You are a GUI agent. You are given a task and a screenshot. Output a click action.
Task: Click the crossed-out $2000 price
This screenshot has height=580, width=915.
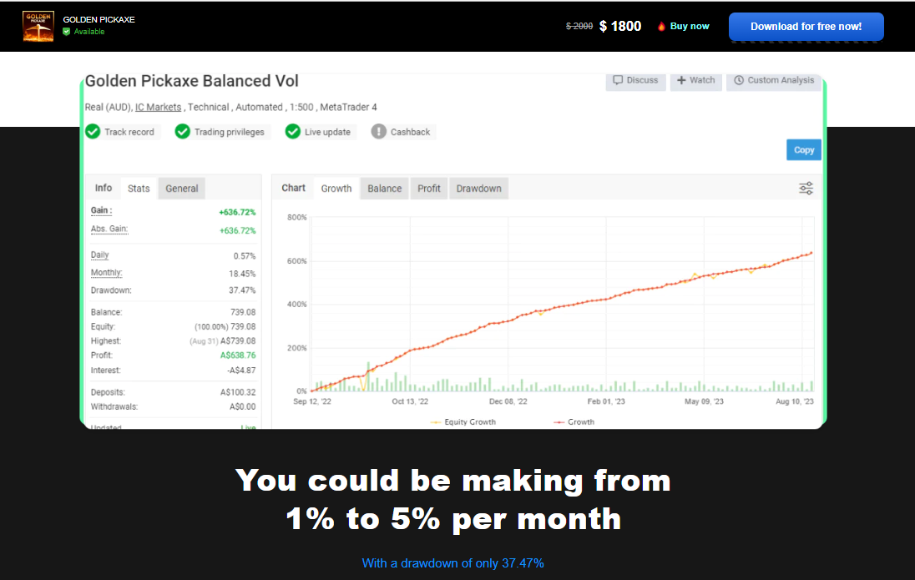[579, 26]
